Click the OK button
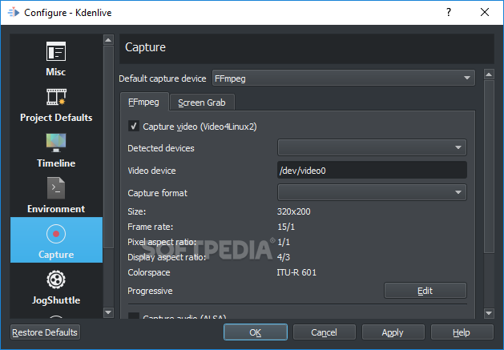The height and width of the screenshot is (350, 504). 256,332
